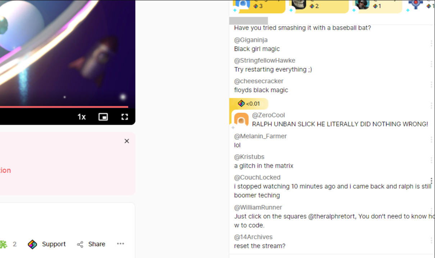
Task: Click the message "i stopped watching 10 minutes ago..."
Action: [333, 191]
